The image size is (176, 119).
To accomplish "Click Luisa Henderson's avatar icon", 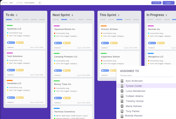I will (x=122, y=91).
